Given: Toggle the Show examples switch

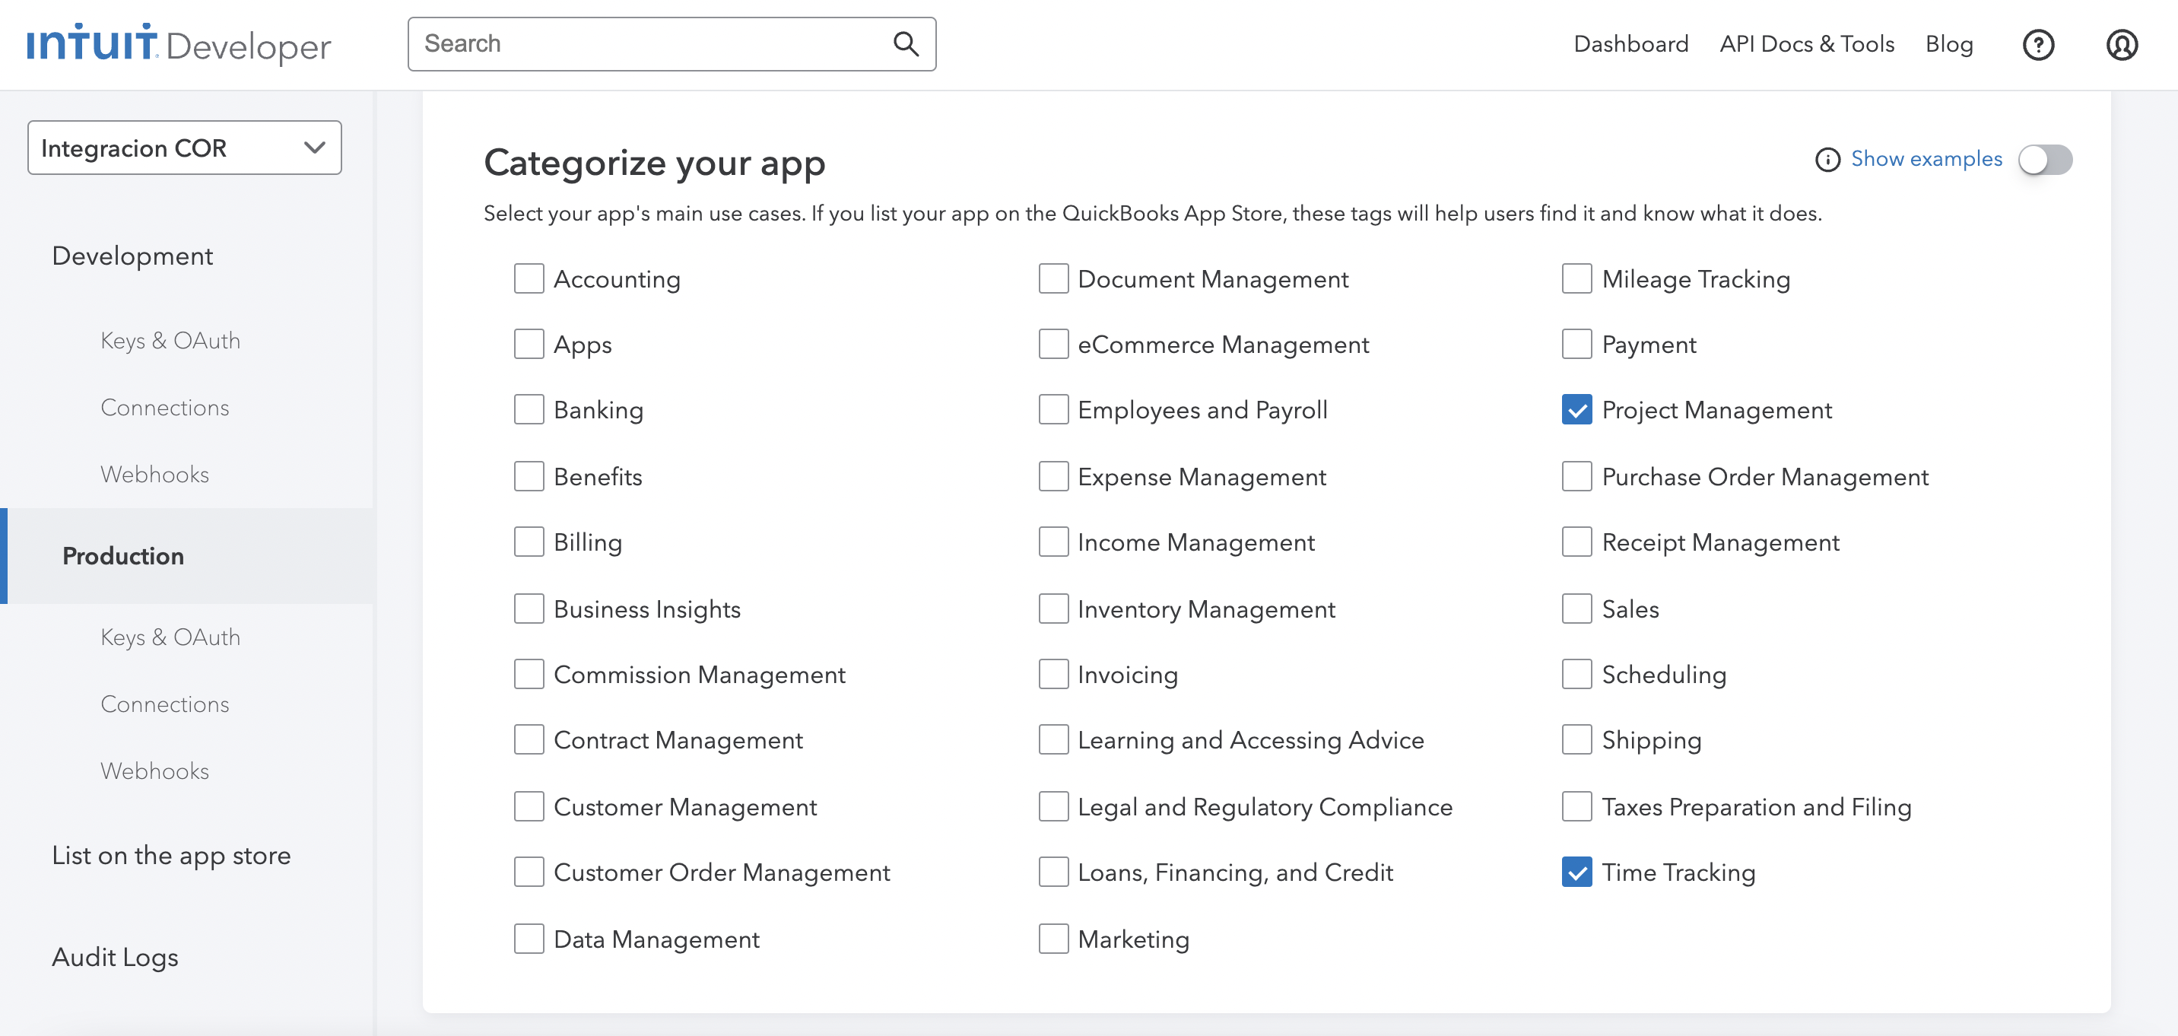Looking at the screenshot, I should pos(2045,160).
